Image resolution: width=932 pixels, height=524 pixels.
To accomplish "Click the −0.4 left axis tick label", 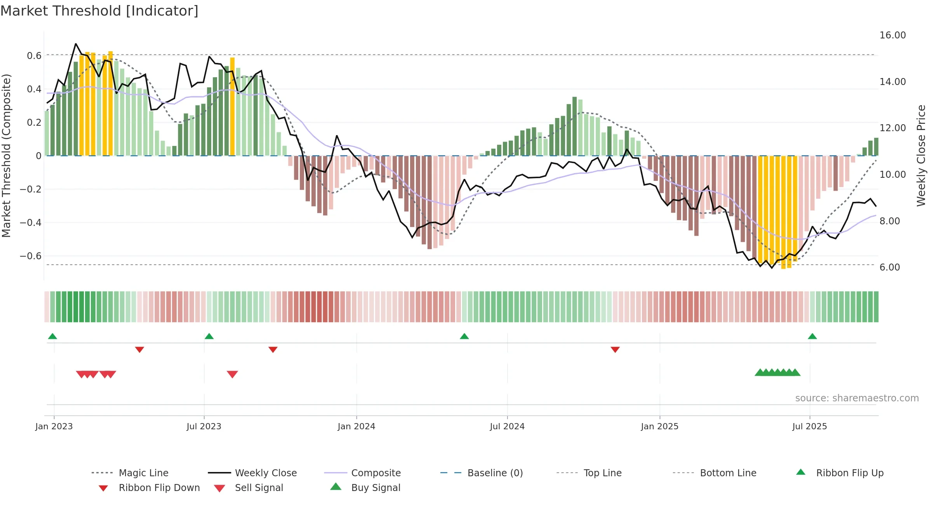I will tap(31, 223).
